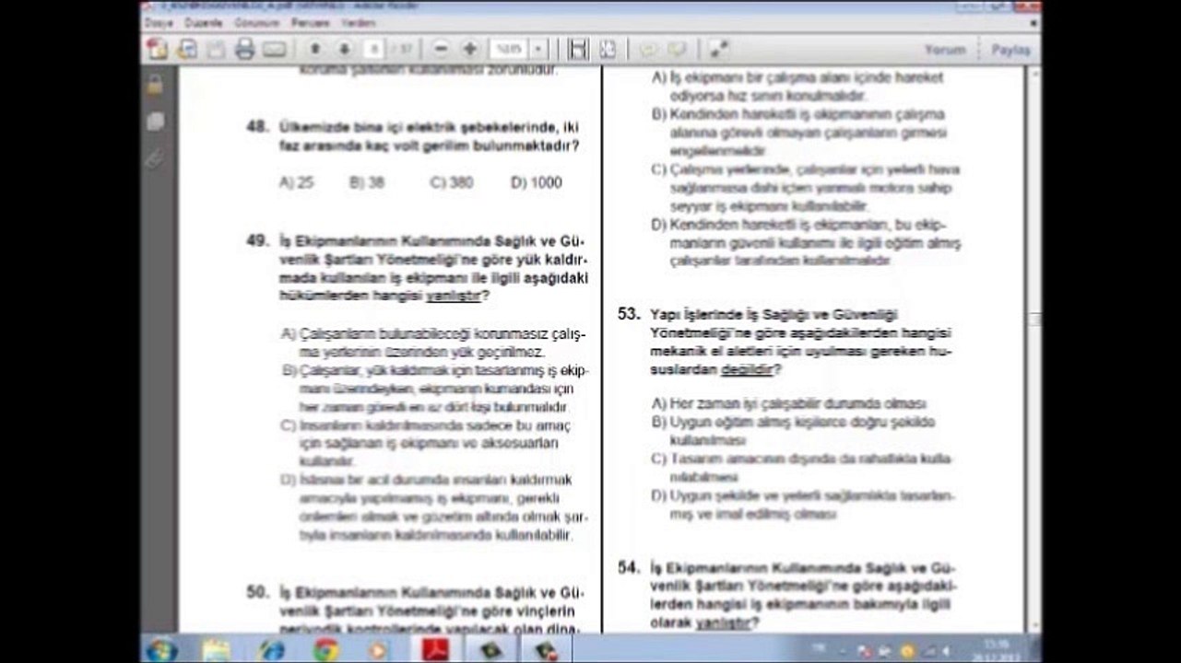Image resolution: width=1181 pixels, height=663 pixels.
Task: Click the taskbar clock
Action: point(996,650)
